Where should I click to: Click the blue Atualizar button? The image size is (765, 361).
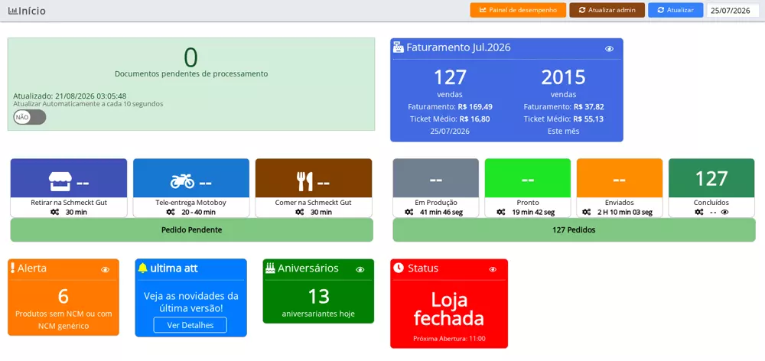click(x=675, y=10)
